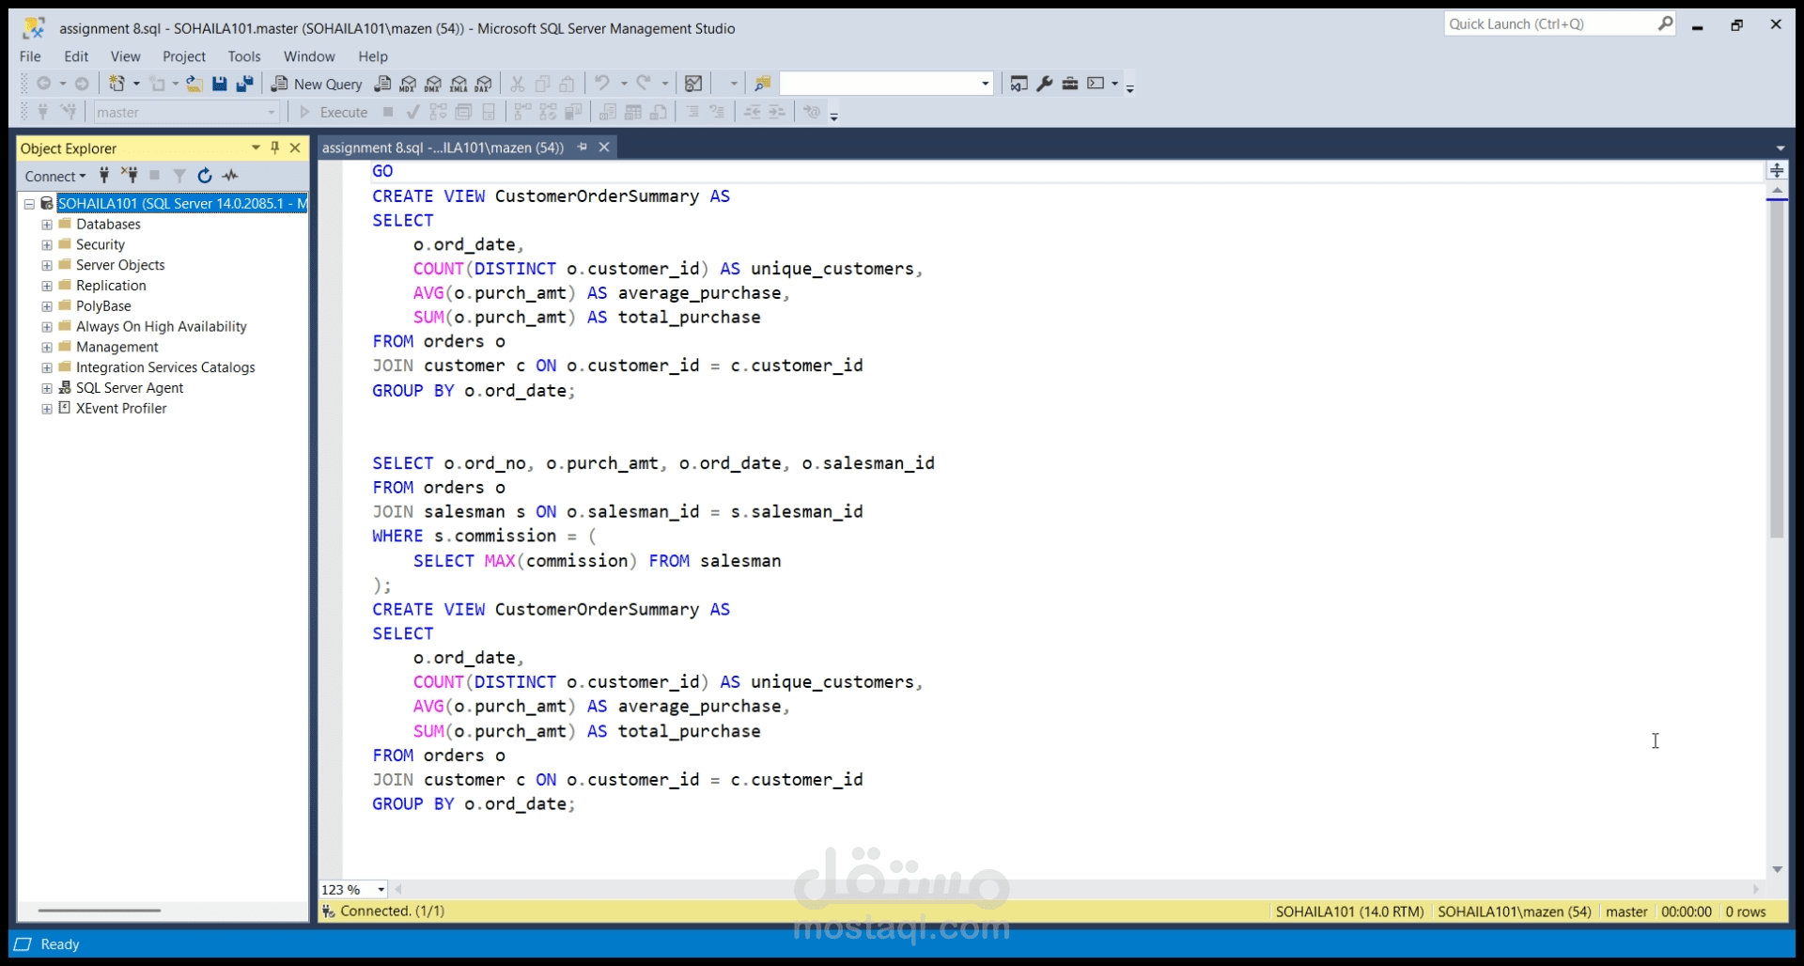1804x966 pixels.
Task: Click the Command Window icon
Action: pyautogui.click(x=1096, y=84)
